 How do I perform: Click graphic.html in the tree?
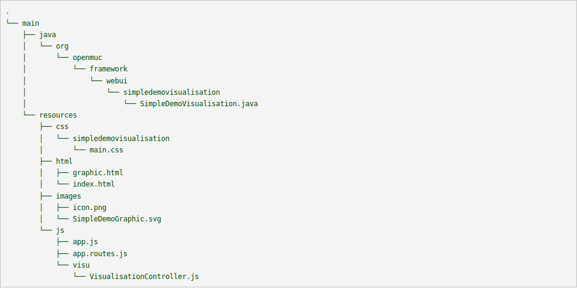(x=97, y=173)
